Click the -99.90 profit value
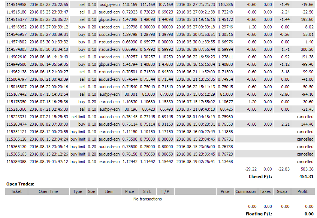 tap(308, 71)
